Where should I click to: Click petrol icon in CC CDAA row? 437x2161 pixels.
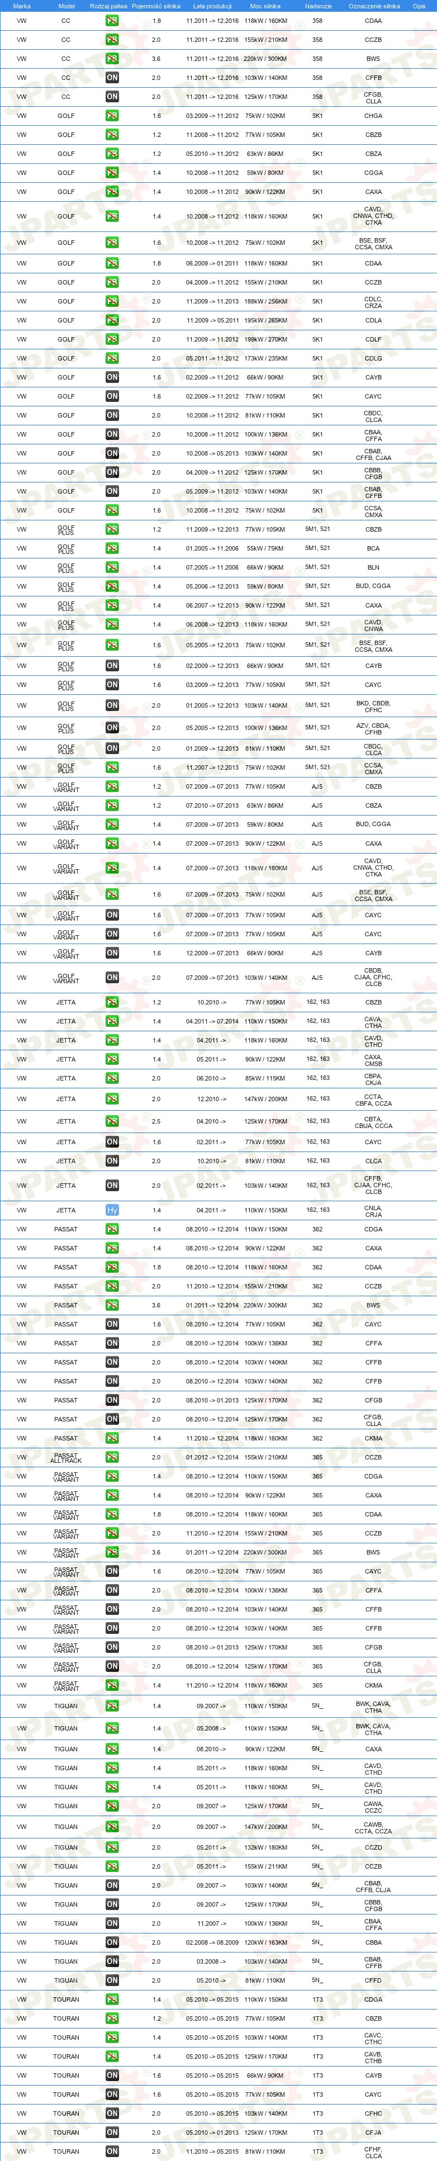coord(112,21)
